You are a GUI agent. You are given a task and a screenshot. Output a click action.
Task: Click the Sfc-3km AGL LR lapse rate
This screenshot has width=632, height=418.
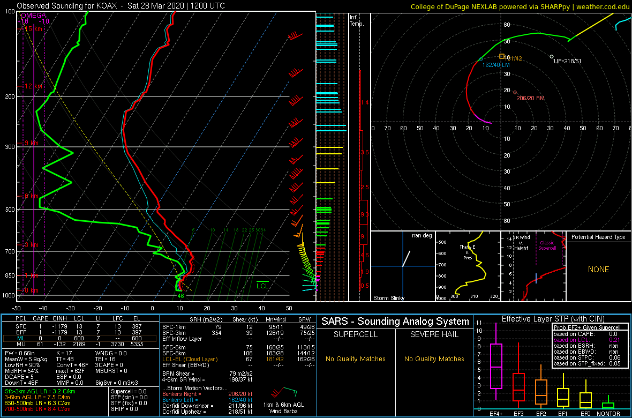tap(40, 391)
